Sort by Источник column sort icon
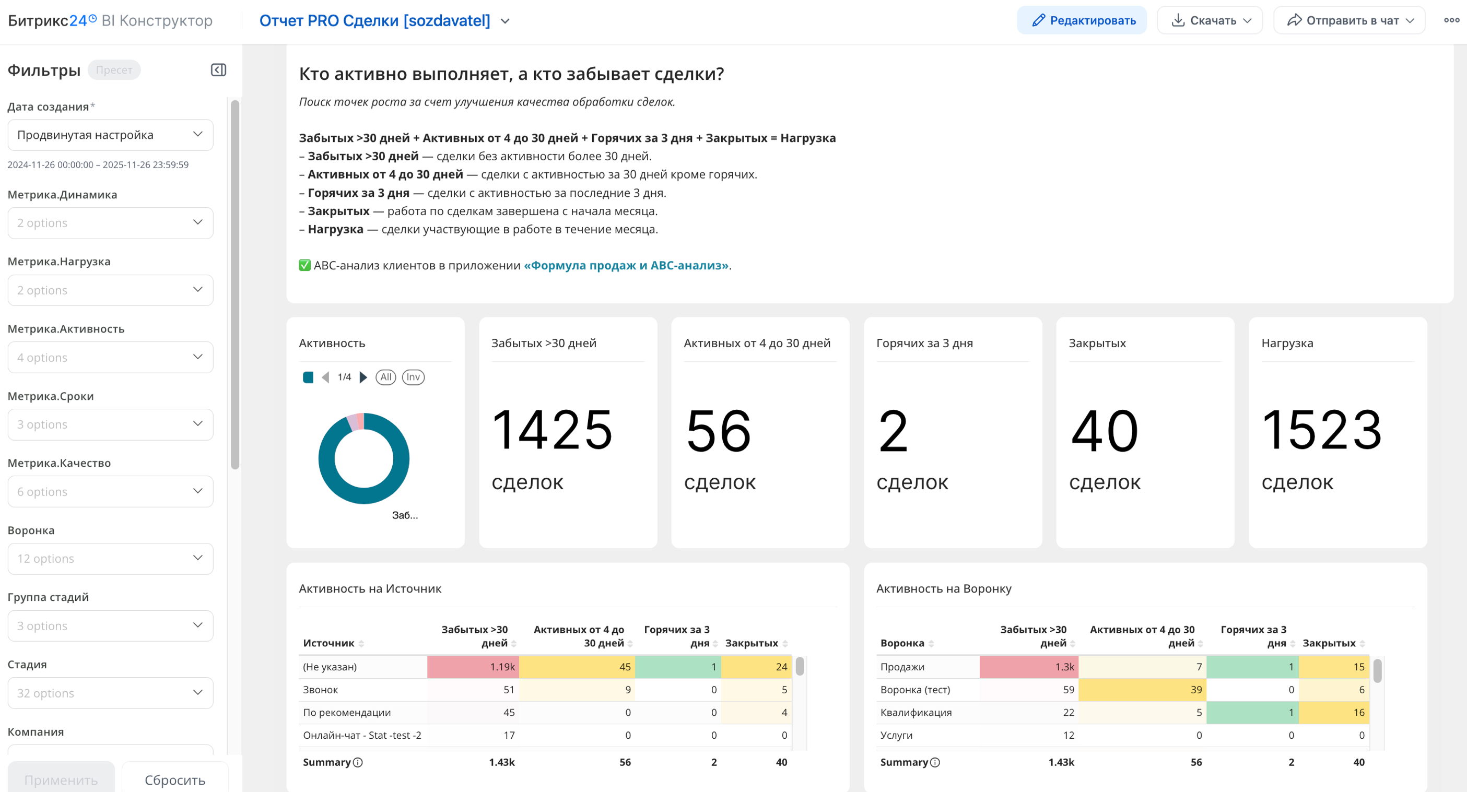This screenshot has width=1467, height=792. 361,643
